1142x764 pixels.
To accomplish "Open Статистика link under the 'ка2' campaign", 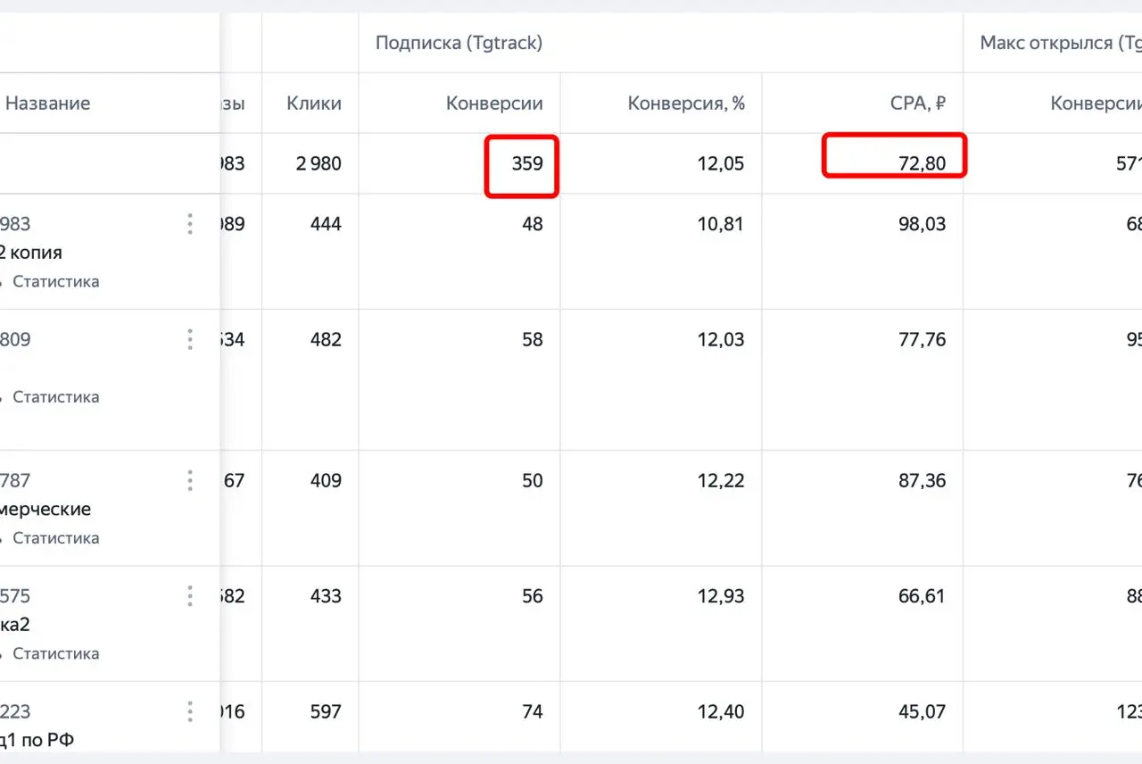I will coord(55,653).
